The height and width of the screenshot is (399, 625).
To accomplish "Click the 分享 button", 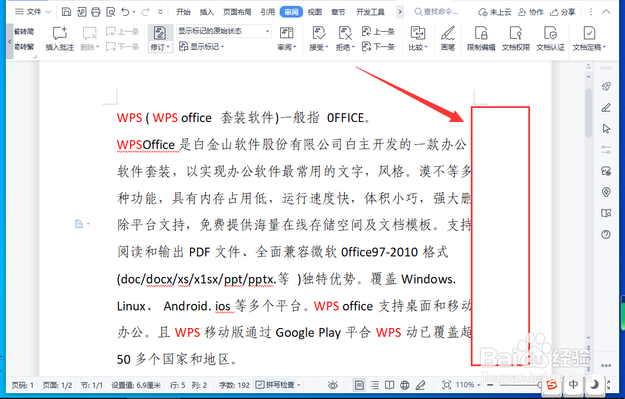I will click(x=562, y=12).
